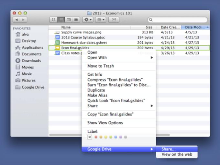The height and width of the screenshot is (165, 220).
Task: Select the Homework due dates.gsheet icon
Action: (x=57, y=42)
